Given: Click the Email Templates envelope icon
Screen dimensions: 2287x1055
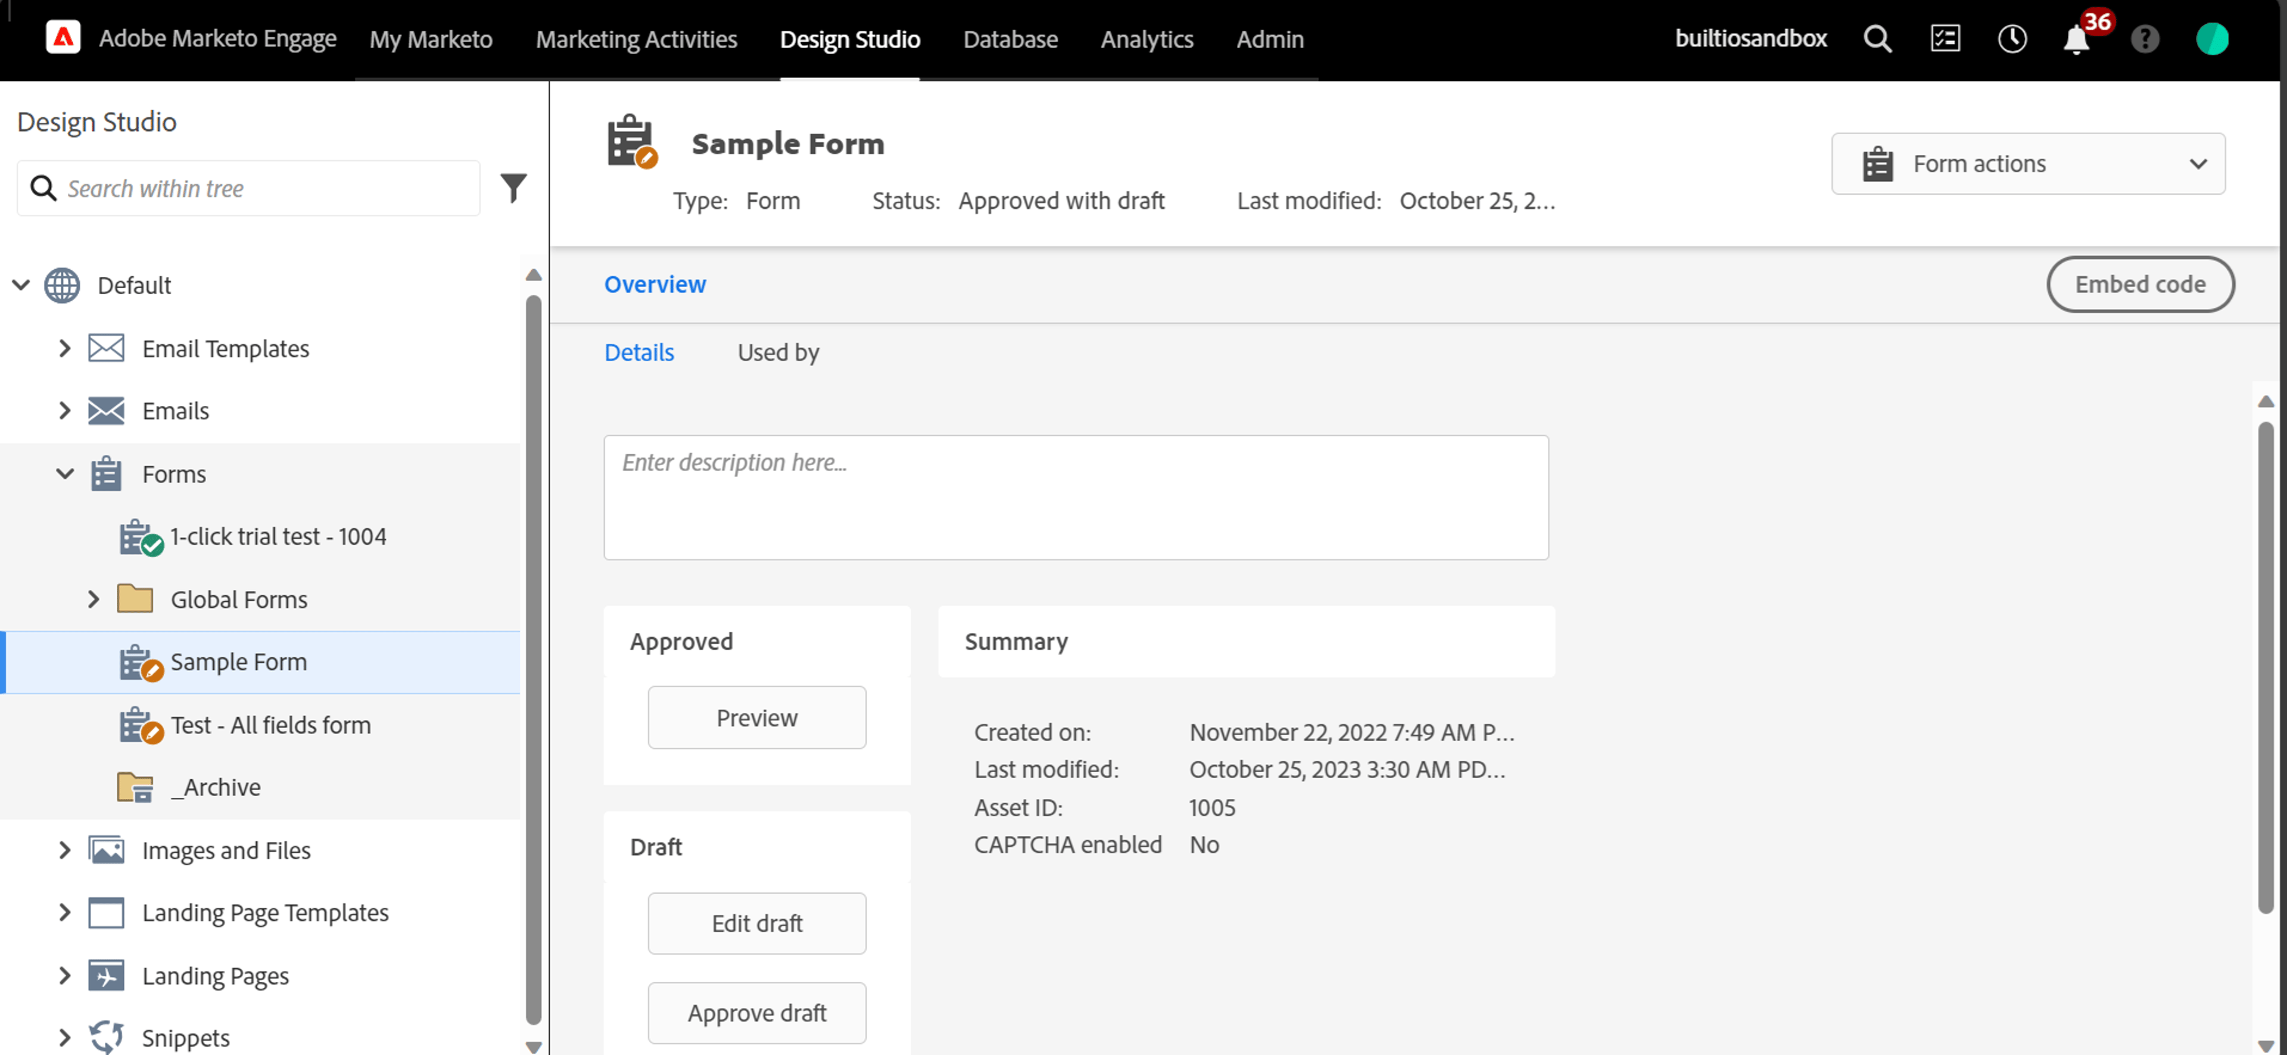Looking at the screenshot, I should point(107,348).
